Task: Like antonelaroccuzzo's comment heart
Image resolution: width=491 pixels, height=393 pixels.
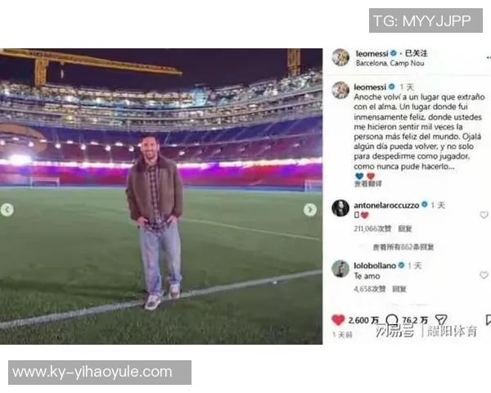Action: 484,215
